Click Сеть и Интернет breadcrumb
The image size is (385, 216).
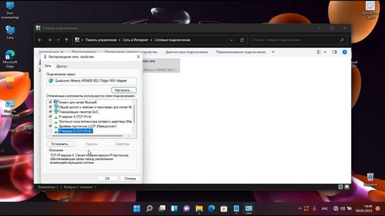135,40
